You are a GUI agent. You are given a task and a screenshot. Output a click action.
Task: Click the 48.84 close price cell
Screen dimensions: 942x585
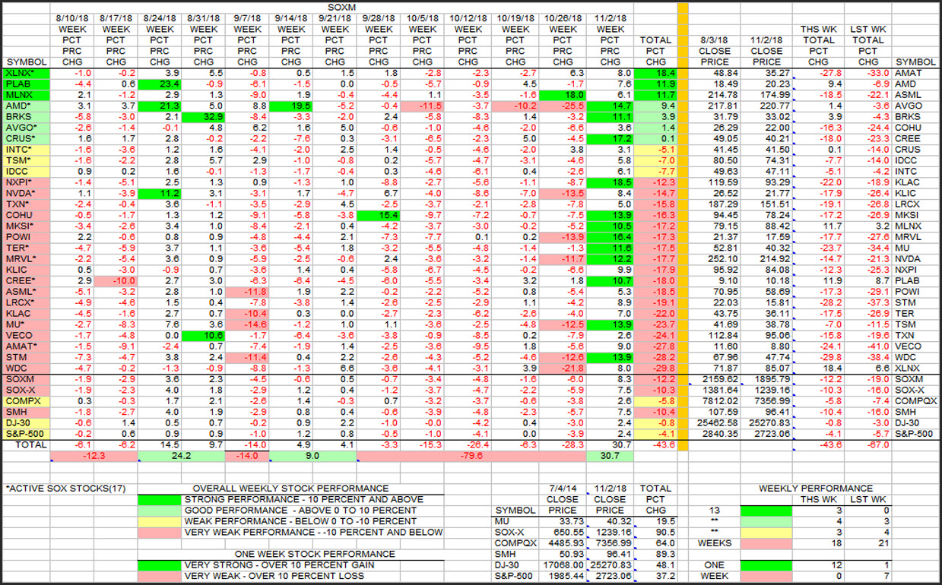click(714, 73)
